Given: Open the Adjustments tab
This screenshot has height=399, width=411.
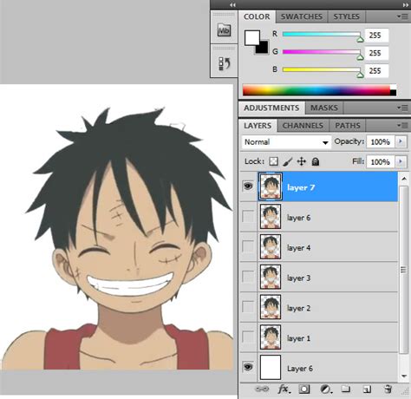Looking at the screenshot, I should click(271, 108).
